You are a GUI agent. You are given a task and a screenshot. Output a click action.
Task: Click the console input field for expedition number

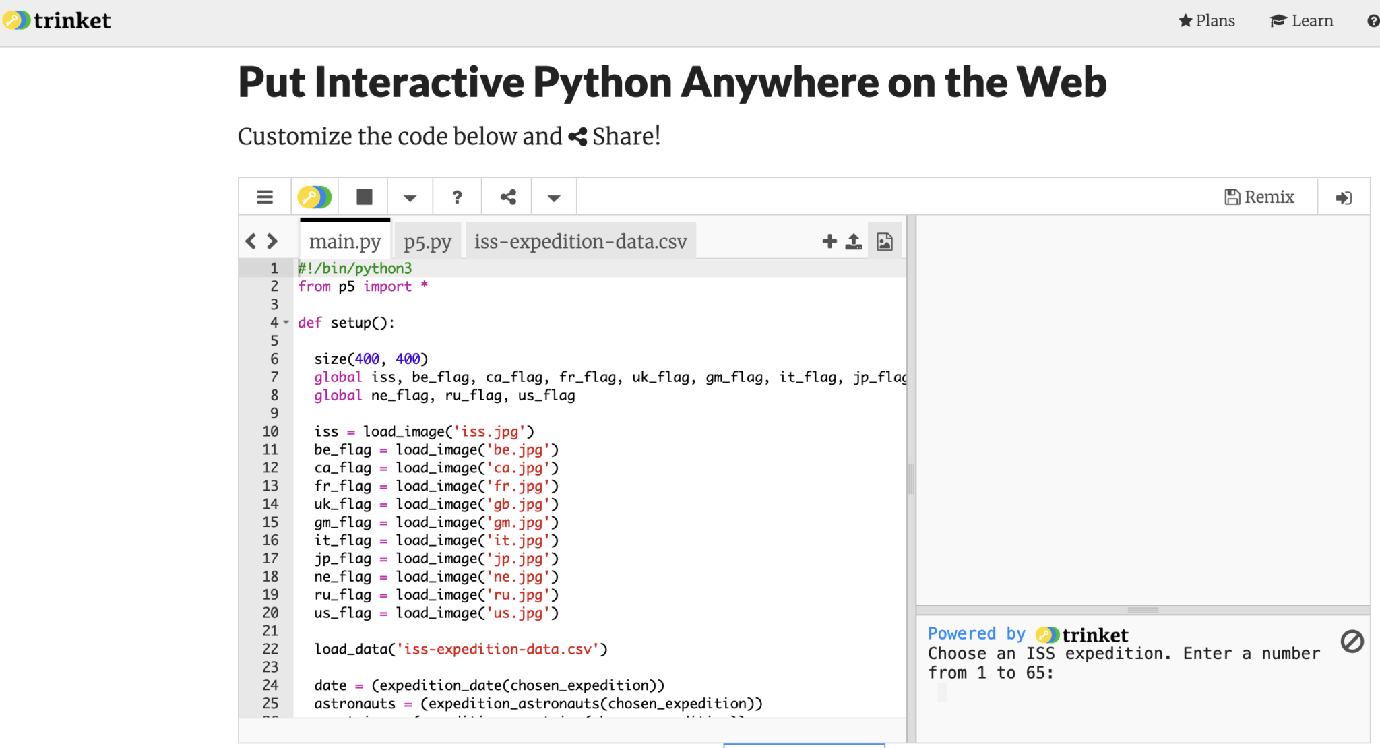(943, 693)
